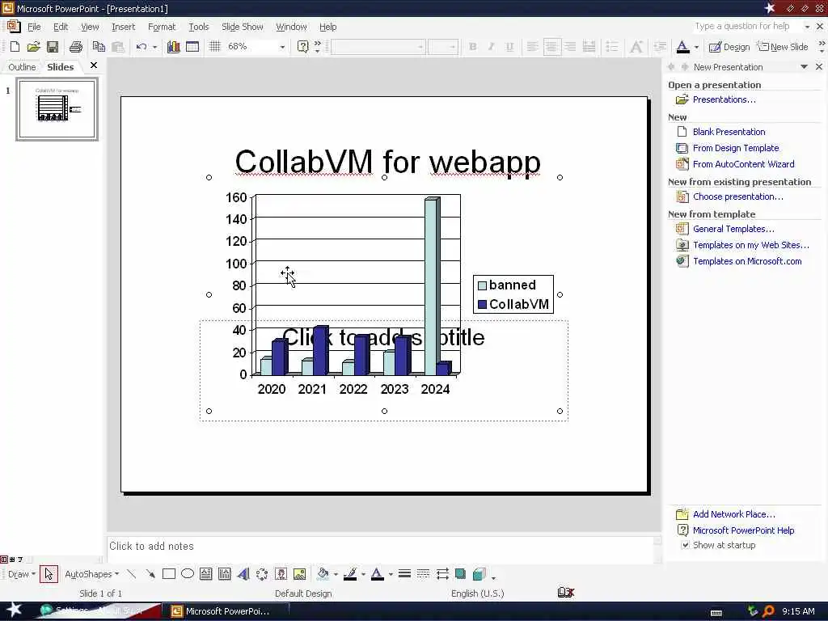Click the New blank document icon
This screenshot has height=621, width=828.
coord(15,47)
